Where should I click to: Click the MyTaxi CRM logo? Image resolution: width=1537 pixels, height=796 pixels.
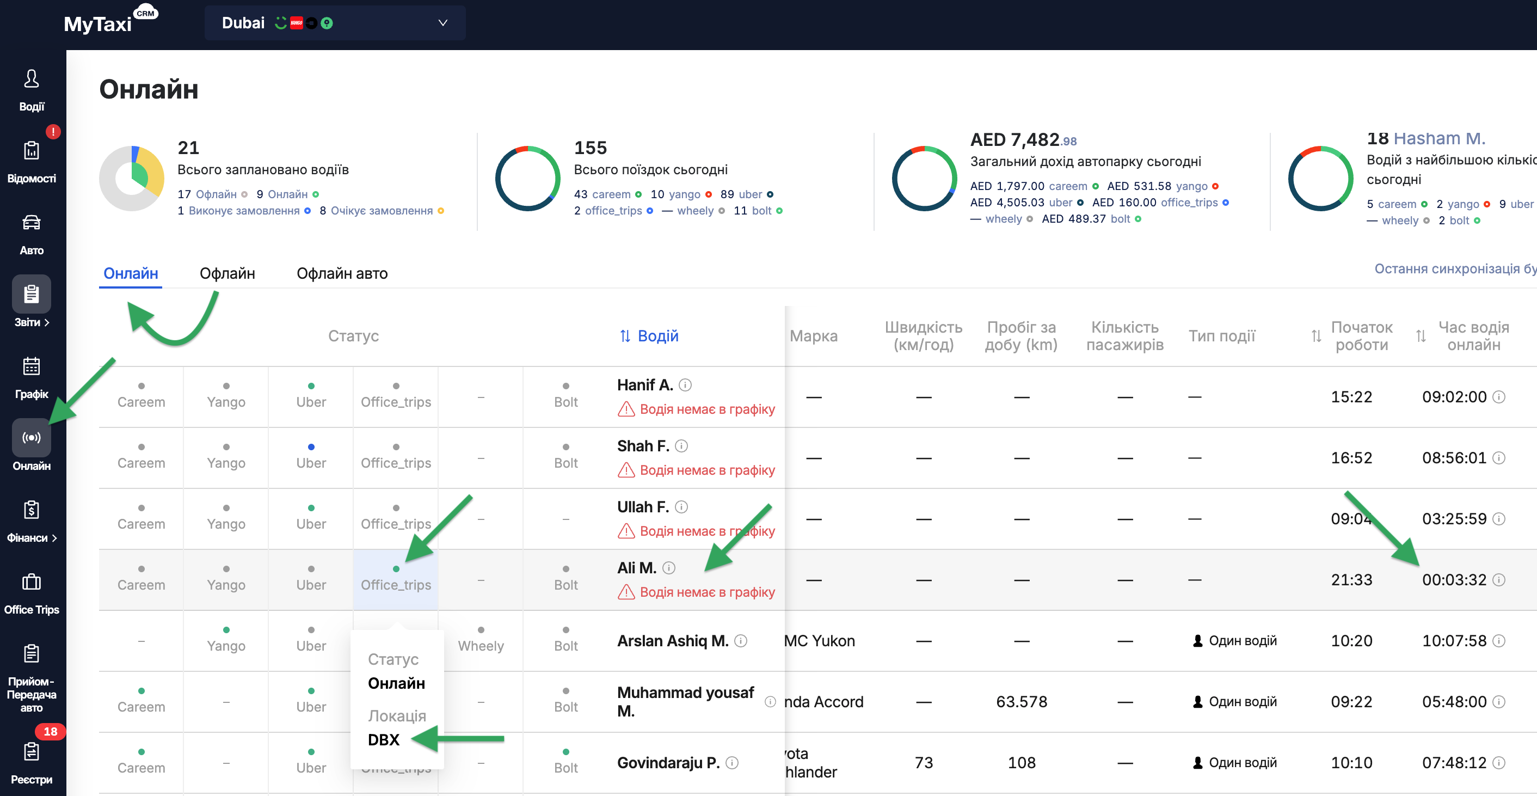(110, 20)
